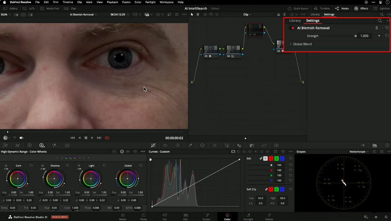This screenshot has height=221, width=391.
Task: Open the Info palette icon
Action: pyautogui.click(x=387, y=145)
